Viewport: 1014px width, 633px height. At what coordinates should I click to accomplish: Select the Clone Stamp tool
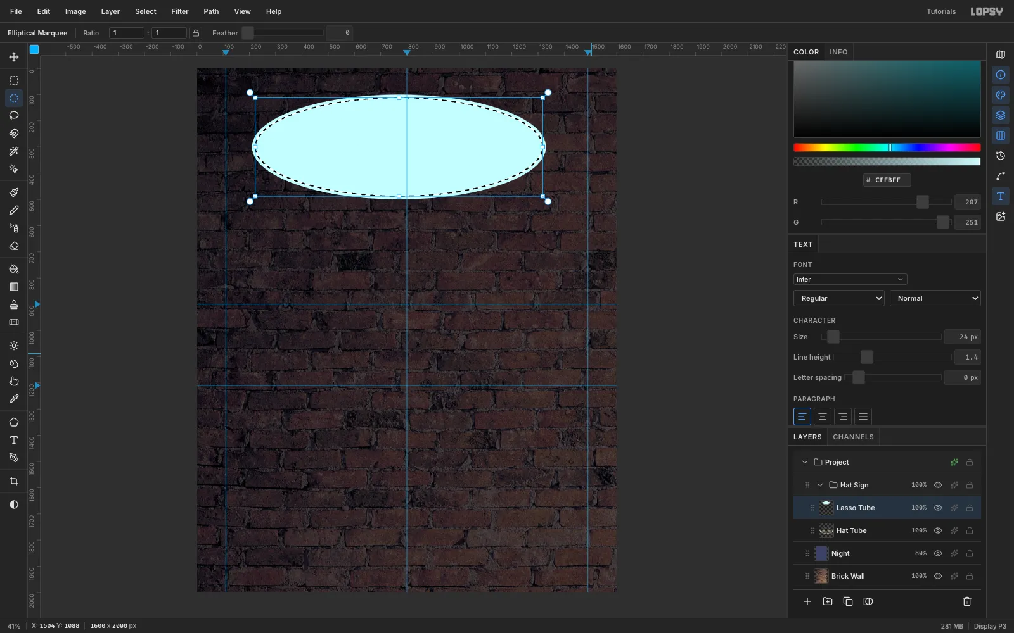click(x=14, y=304)
